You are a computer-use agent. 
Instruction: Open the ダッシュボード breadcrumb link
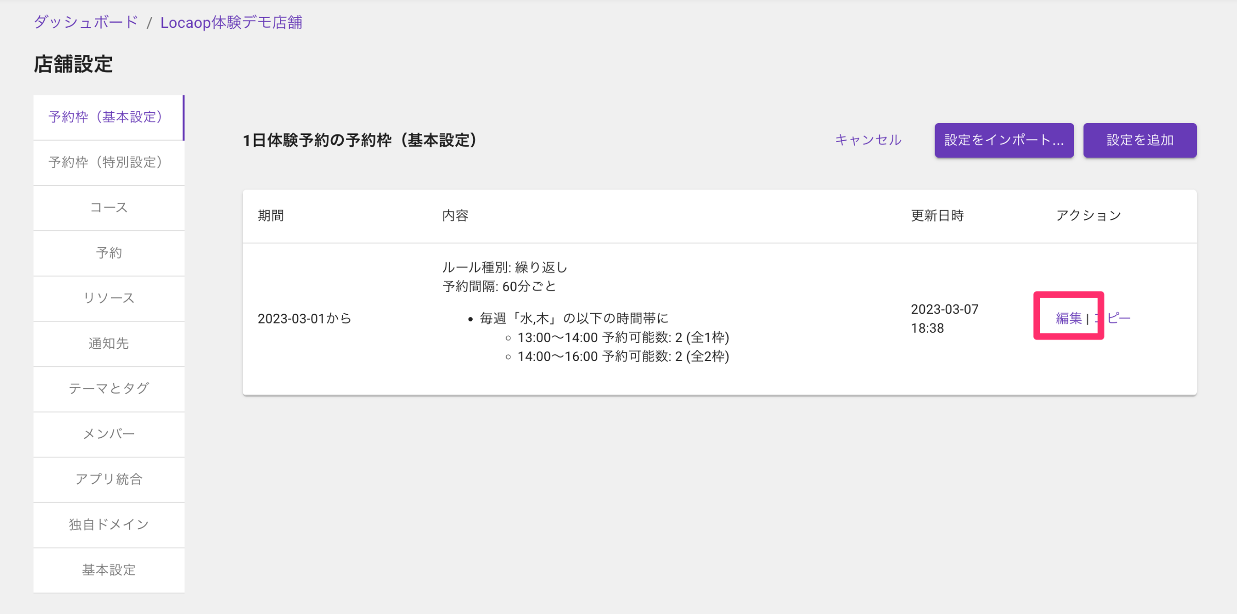(86, 22)
